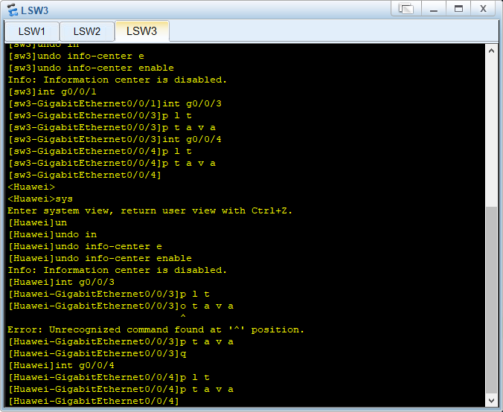Maximize the LSW3 window
This screenshot has width=503, height=412.
[459, 9]
